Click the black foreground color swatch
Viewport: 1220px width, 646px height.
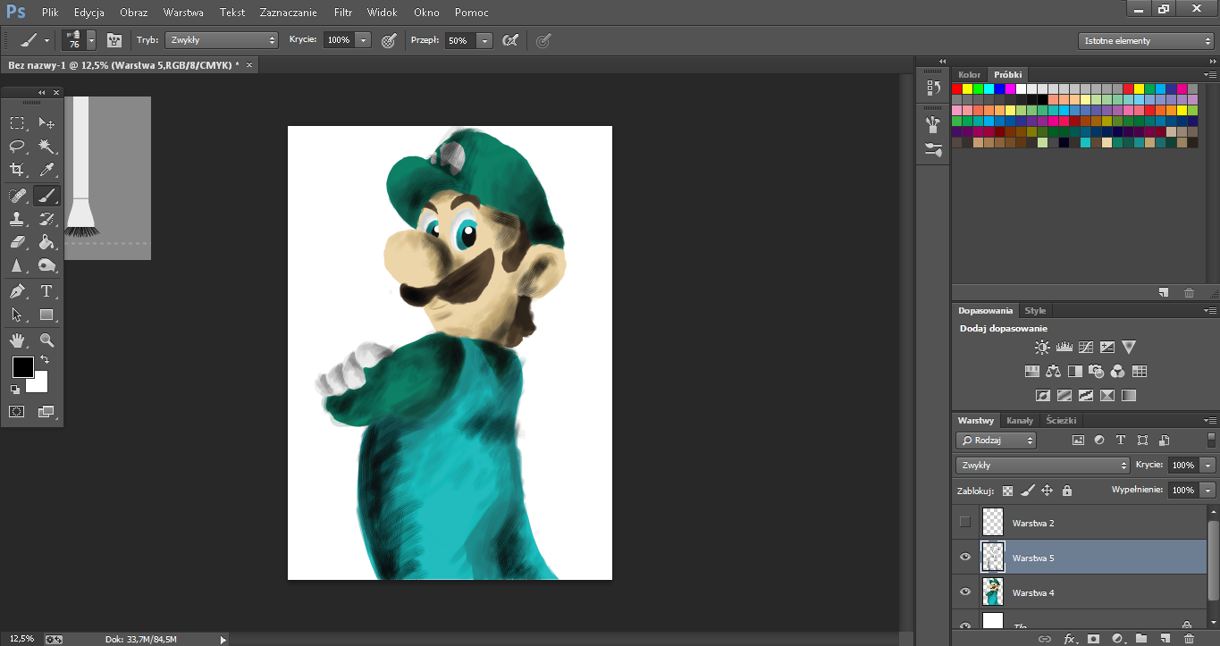click(x=22, y=366)
